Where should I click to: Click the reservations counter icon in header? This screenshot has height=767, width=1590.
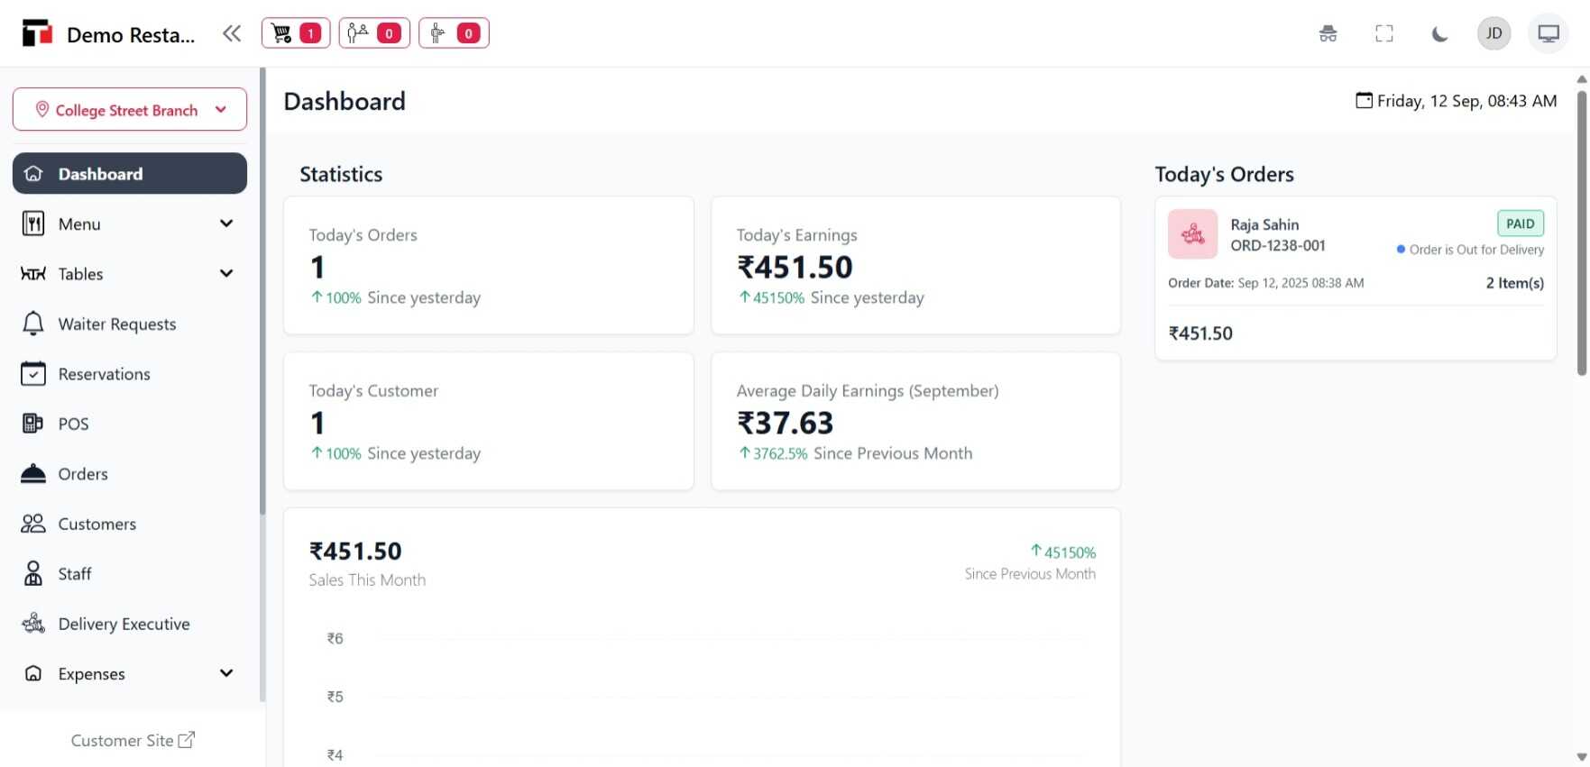374,33
